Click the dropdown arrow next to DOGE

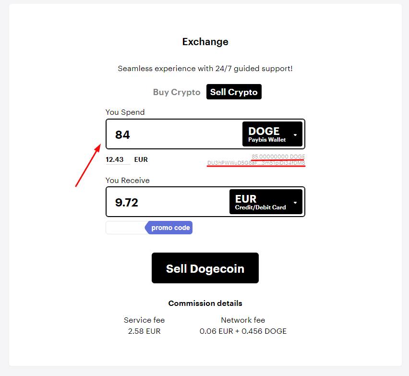tap(295, 135)
